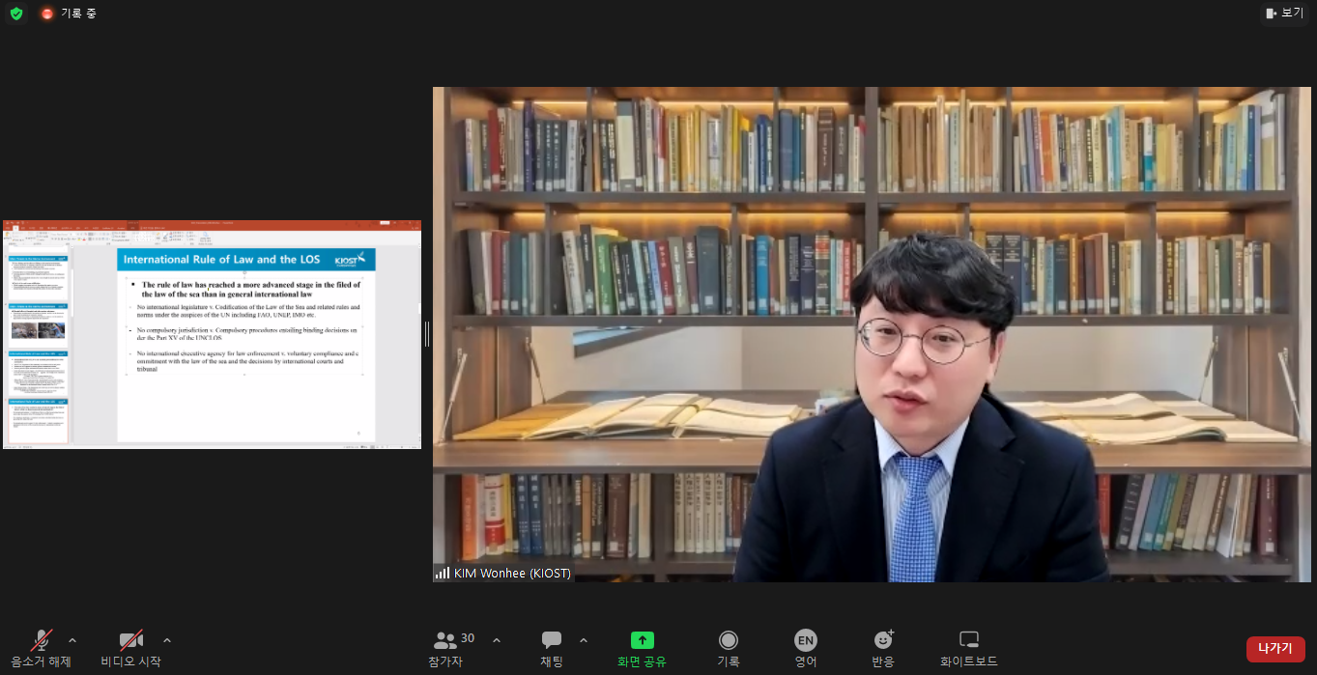Open the 채팅 chat panel
1317x675 pixels.
coord(552,648)
